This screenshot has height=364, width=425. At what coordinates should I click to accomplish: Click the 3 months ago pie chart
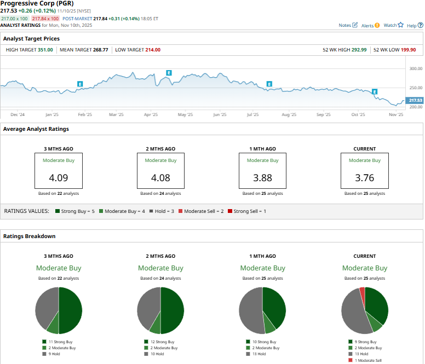59,310
